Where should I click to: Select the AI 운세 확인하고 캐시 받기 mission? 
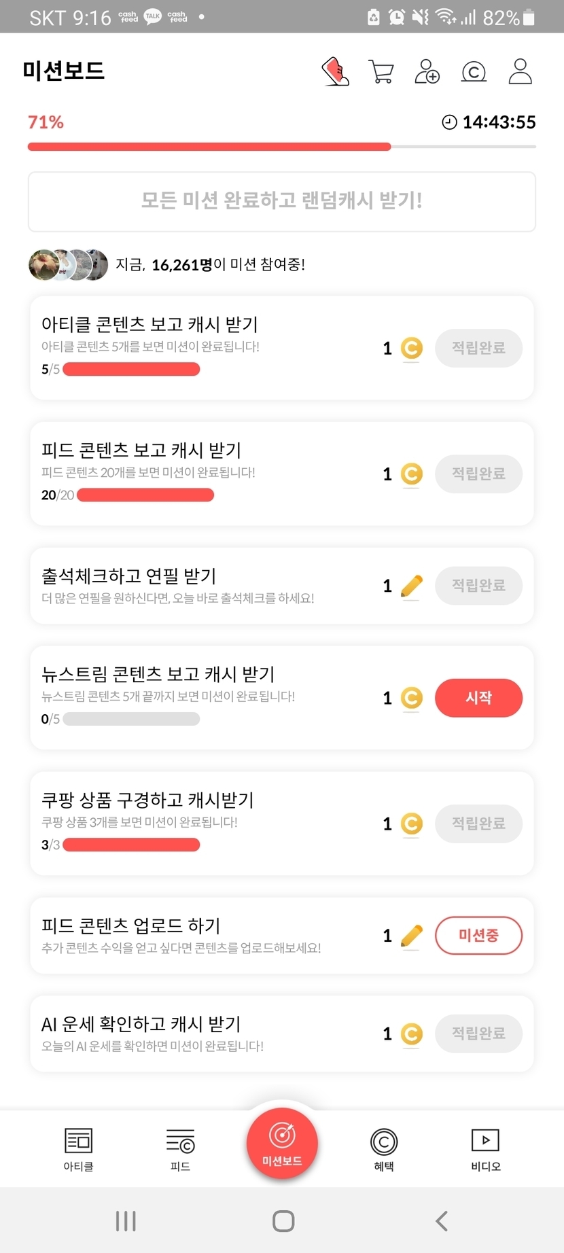[204, 1033]
